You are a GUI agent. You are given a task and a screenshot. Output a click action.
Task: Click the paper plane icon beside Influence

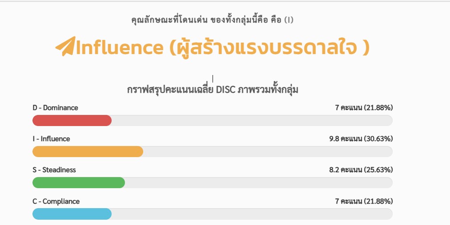pos(64,47)
